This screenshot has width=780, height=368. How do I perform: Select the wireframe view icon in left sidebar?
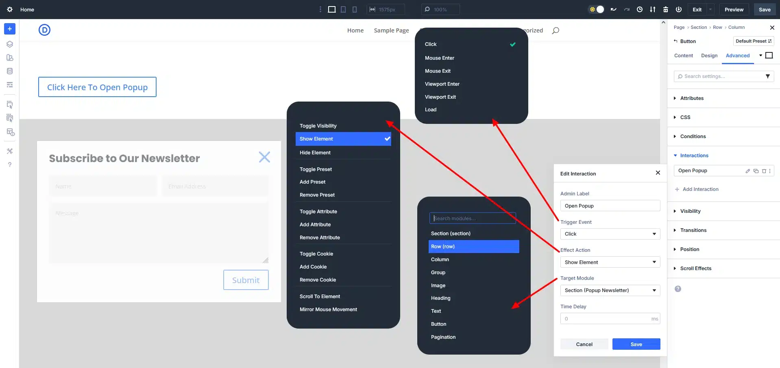click(x=10, y=84)
